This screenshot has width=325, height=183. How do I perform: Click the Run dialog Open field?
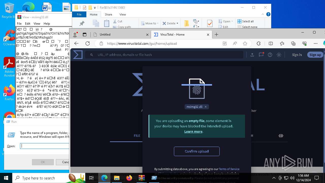coord(45,146)
